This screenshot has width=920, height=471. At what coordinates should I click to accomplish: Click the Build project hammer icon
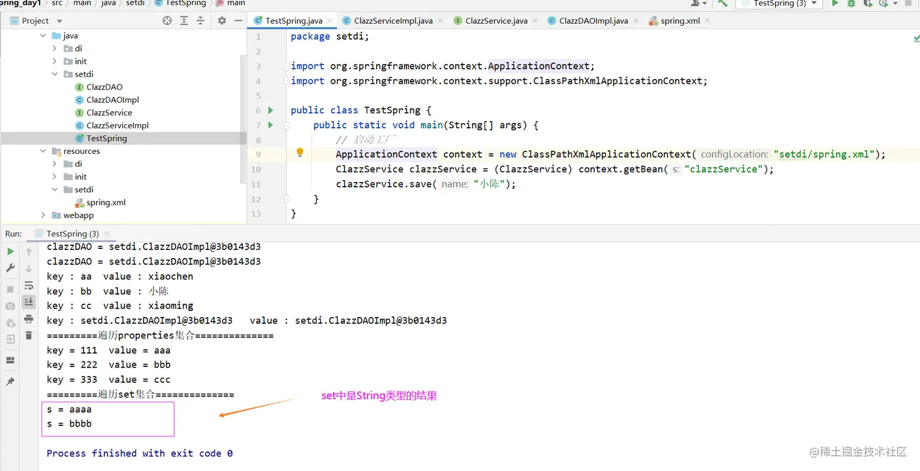point(722,3)
